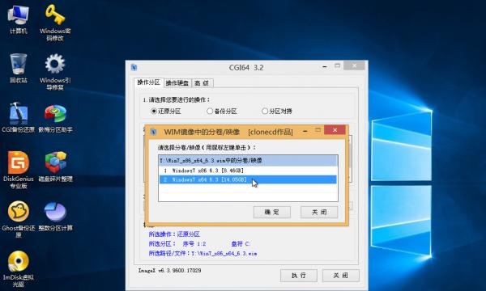Screen dimensions: 486x291
Task: Click the ImageX v6.3.9600.17029 version label
Action: pos(169,270)
